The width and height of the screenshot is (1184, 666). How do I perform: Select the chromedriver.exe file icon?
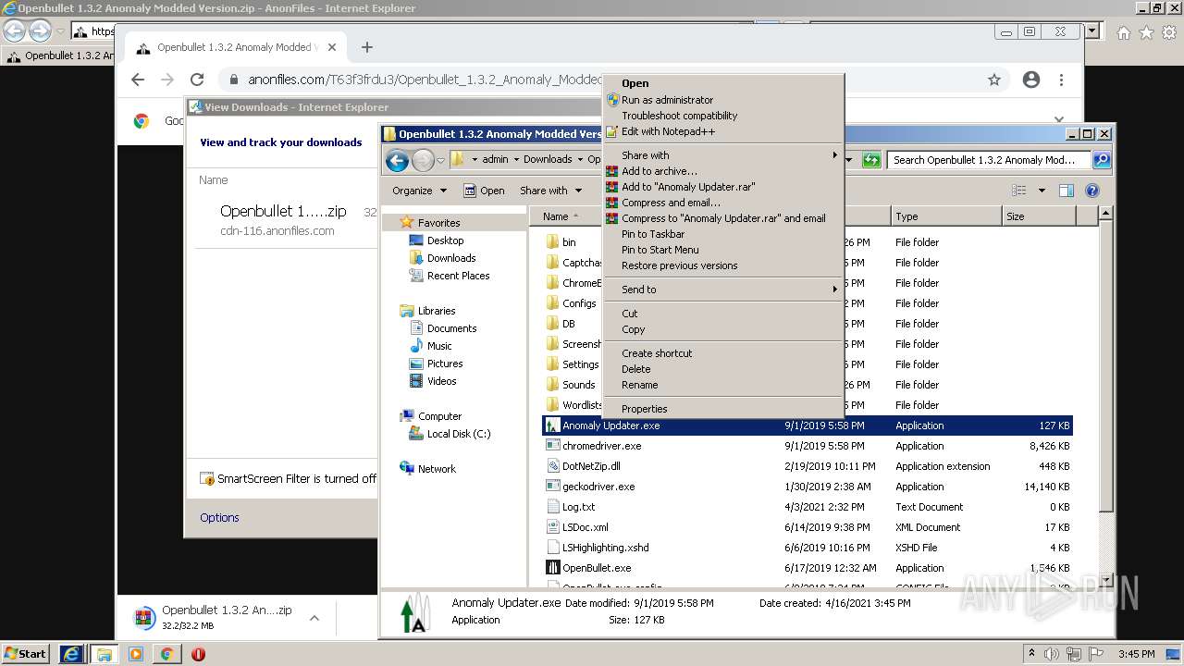(553, 446)
